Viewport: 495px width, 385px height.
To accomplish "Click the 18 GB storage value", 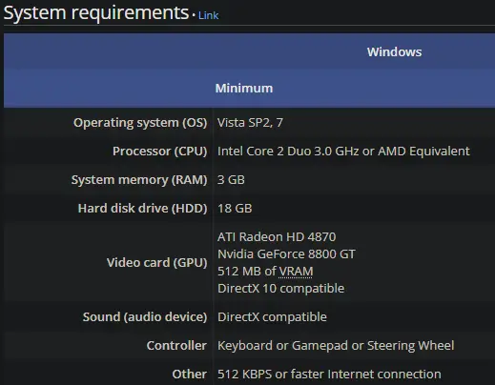I will (x=235, y=209).
